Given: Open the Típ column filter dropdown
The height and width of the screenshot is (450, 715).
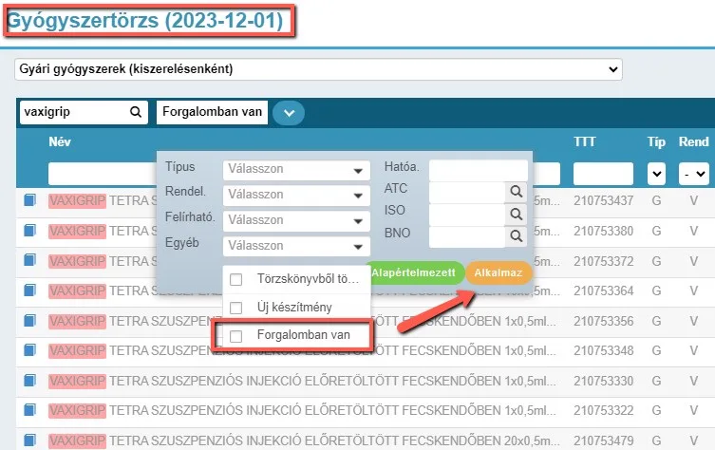Looking at the screenshot, I should [x=656, y=174].
